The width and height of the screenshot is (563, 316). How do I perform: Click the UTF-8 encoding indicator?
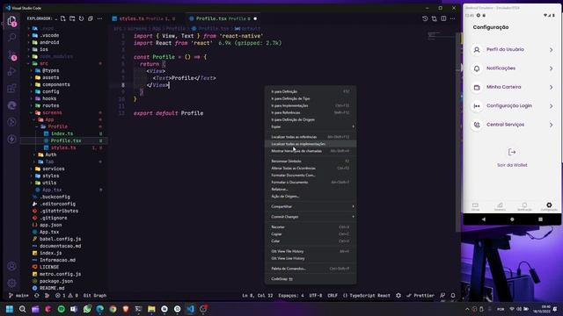pyautogui.click(x=316, y=296)
